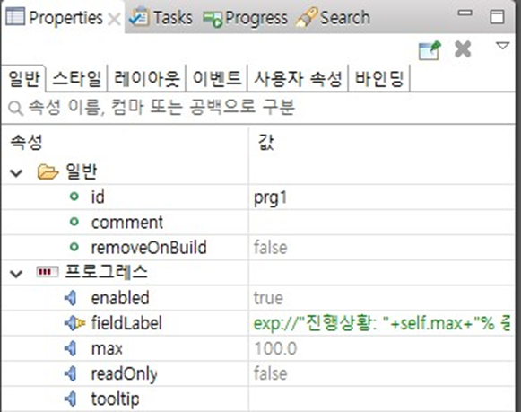The image size is (521, 412).
Task: Edit the id value prg1
Action: tap(381, 197)
